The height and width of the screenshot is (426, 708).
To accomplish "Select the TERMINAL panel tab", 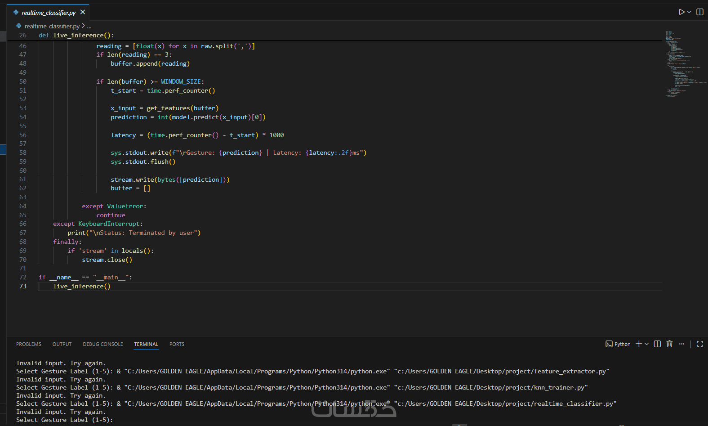I will point(146,344).
